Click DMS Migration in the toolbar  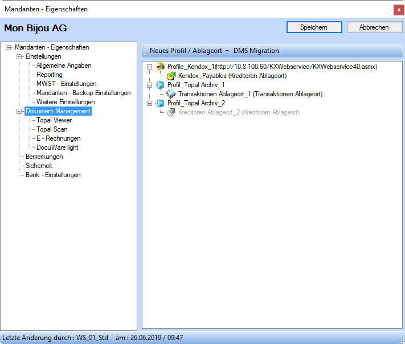(256, 51)
